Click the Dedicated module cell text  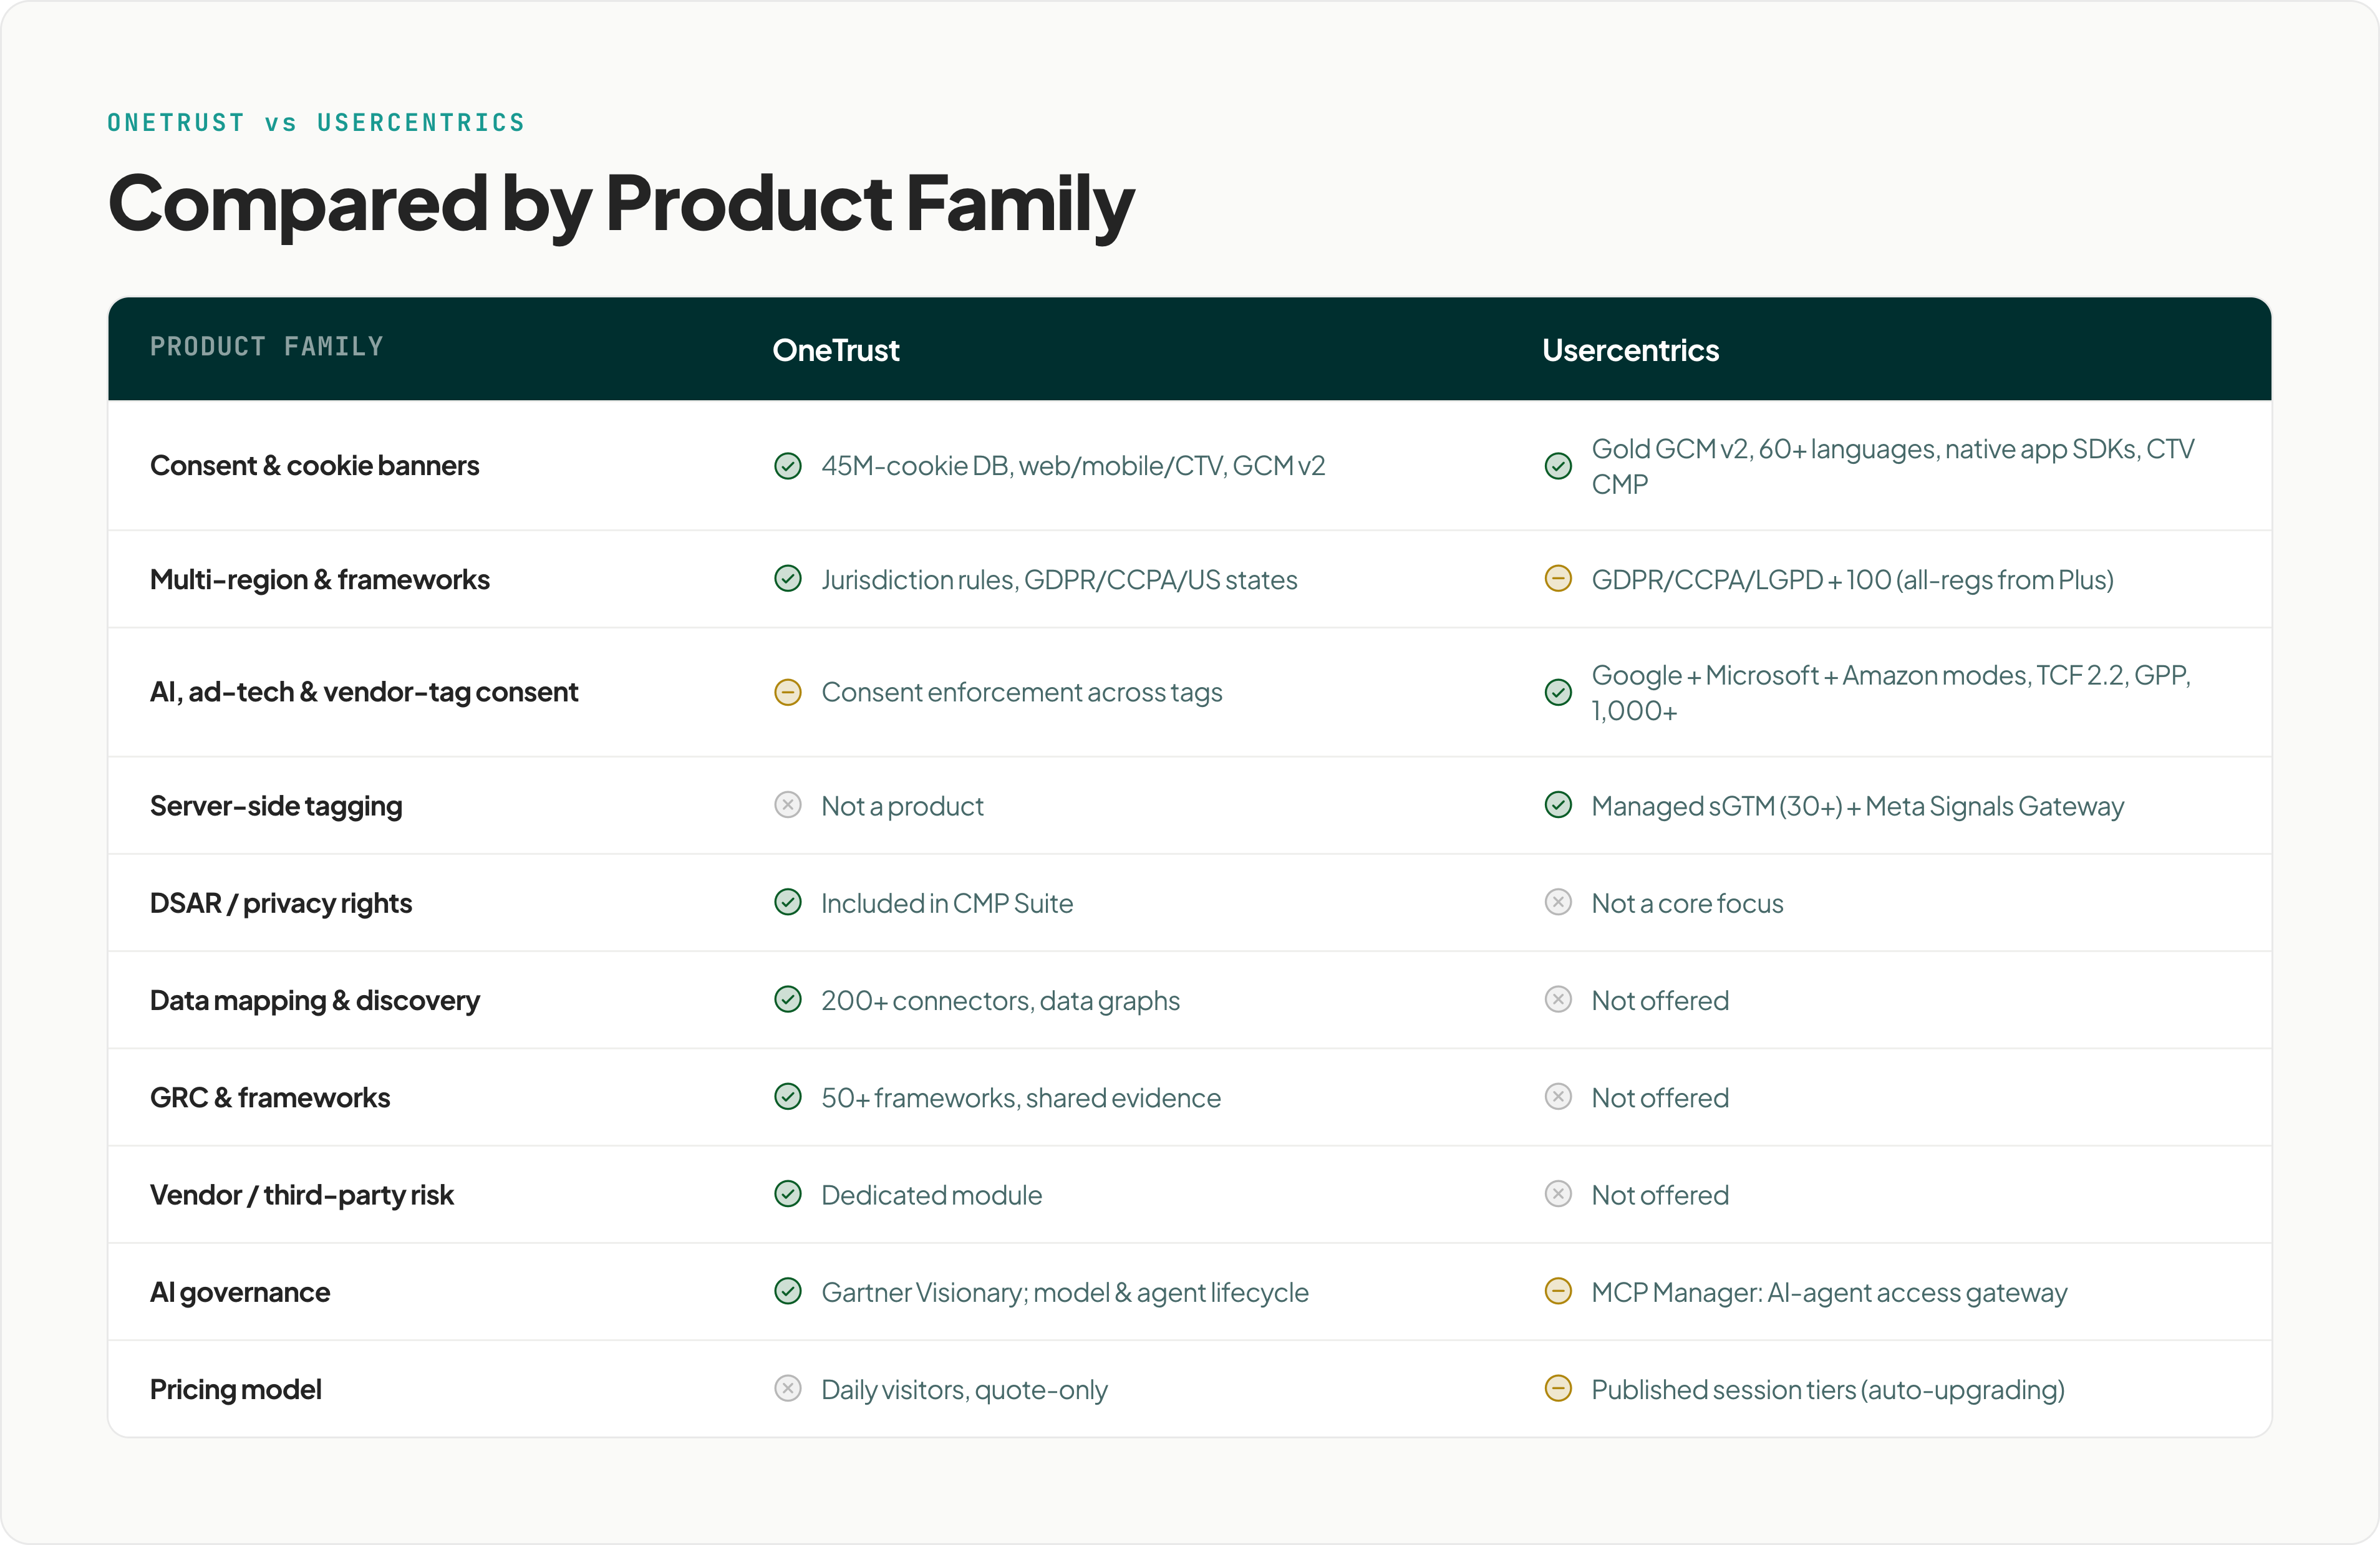(931, 1195)
